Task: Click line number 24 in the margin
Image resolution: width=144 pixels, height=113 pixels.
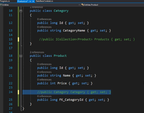Action: (11, 92)
